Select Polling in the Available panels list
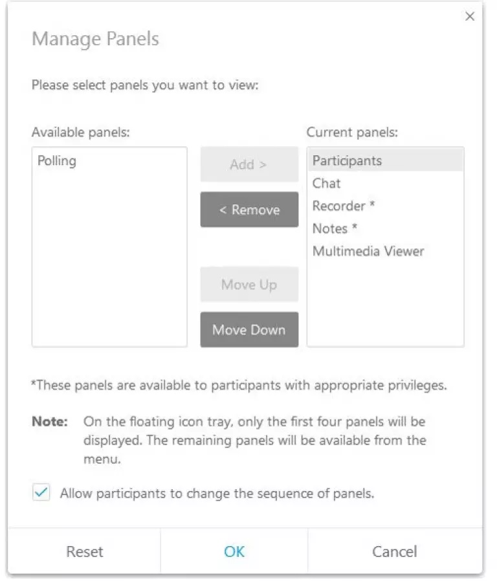The width and height of the screenshot is (497, 581). click(x=57, y=160)
